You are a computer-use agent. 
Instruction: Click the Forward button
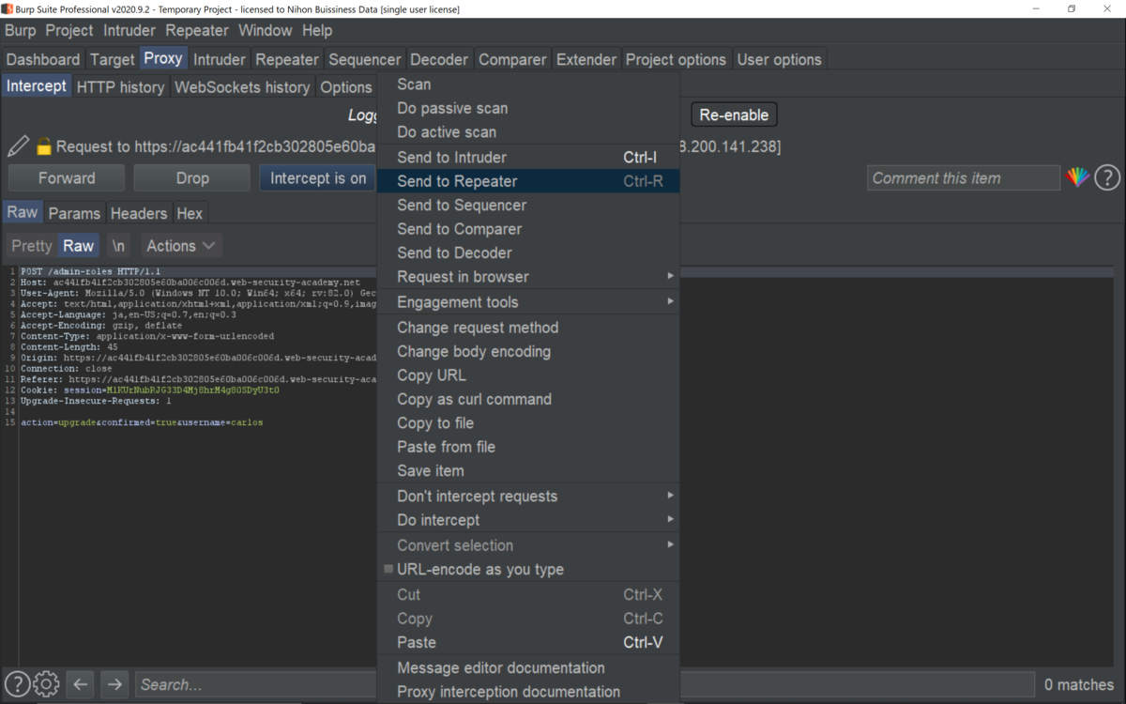tap(67, 178)
